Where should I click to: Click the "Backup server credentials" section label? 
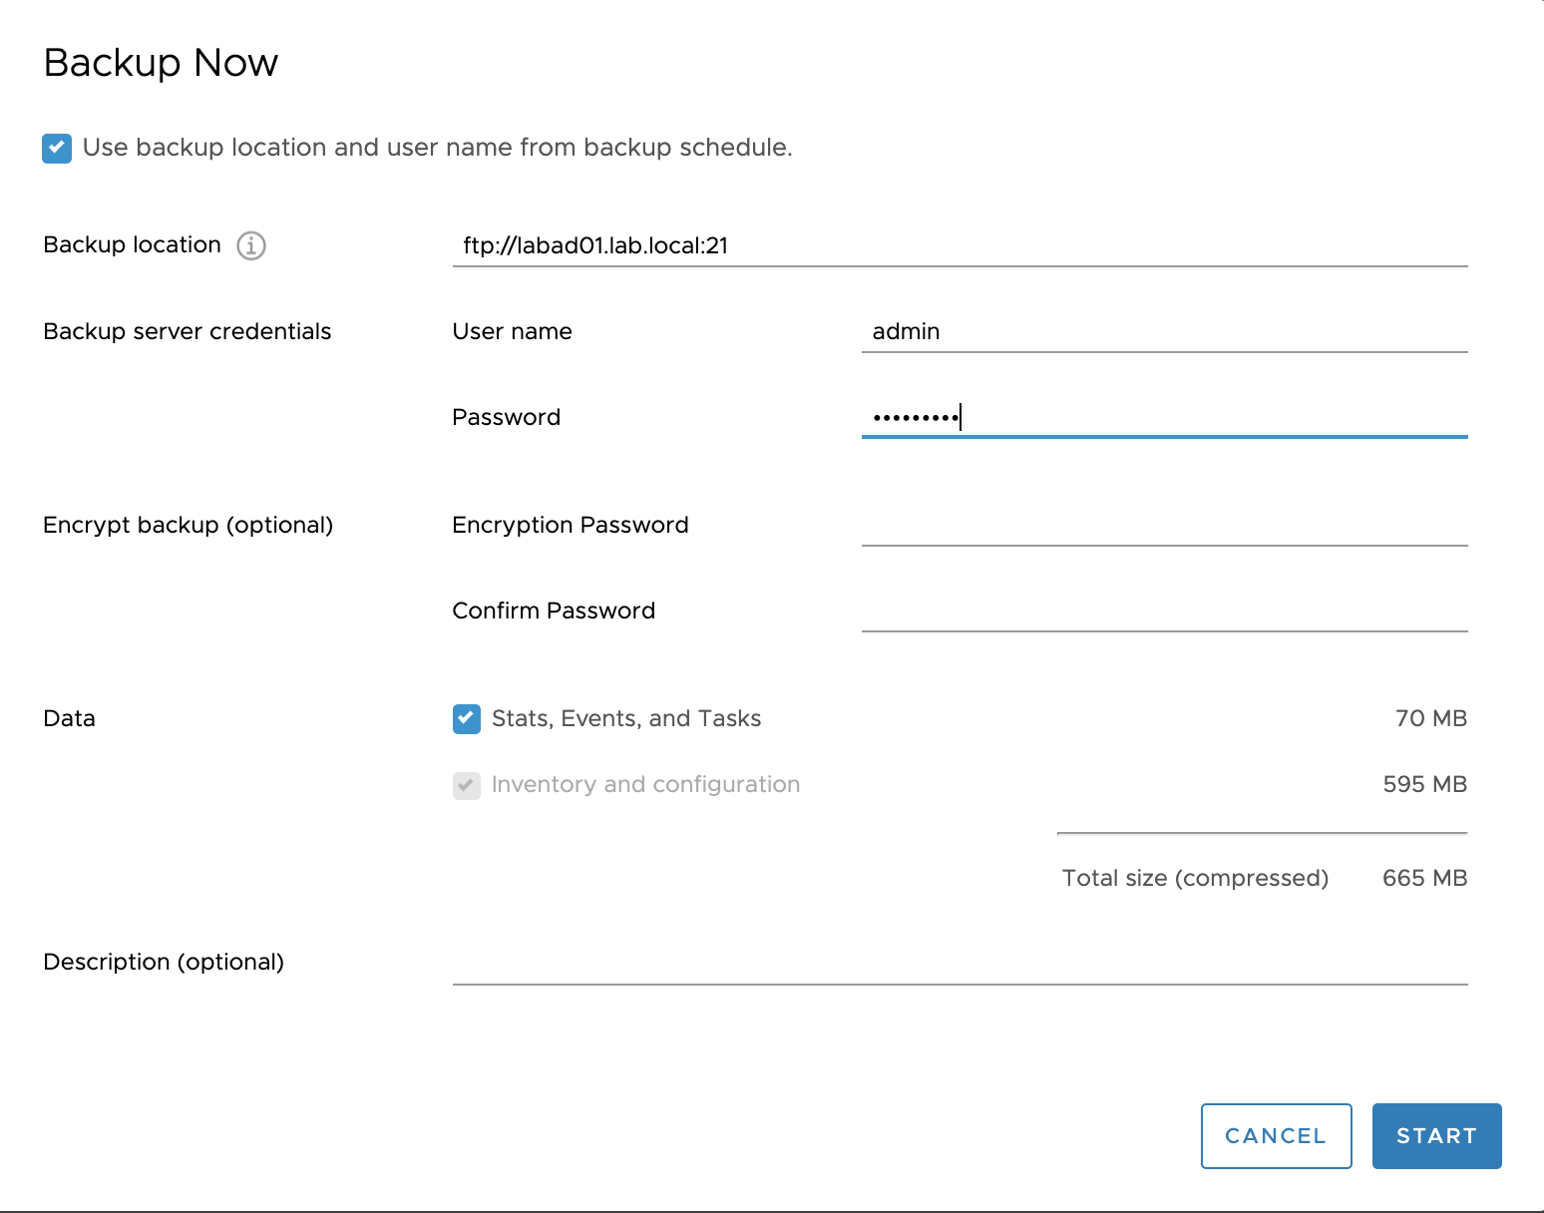(x=187, y=331)
